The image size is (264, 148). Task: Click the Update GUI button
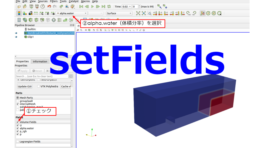(x=24, y=86)
